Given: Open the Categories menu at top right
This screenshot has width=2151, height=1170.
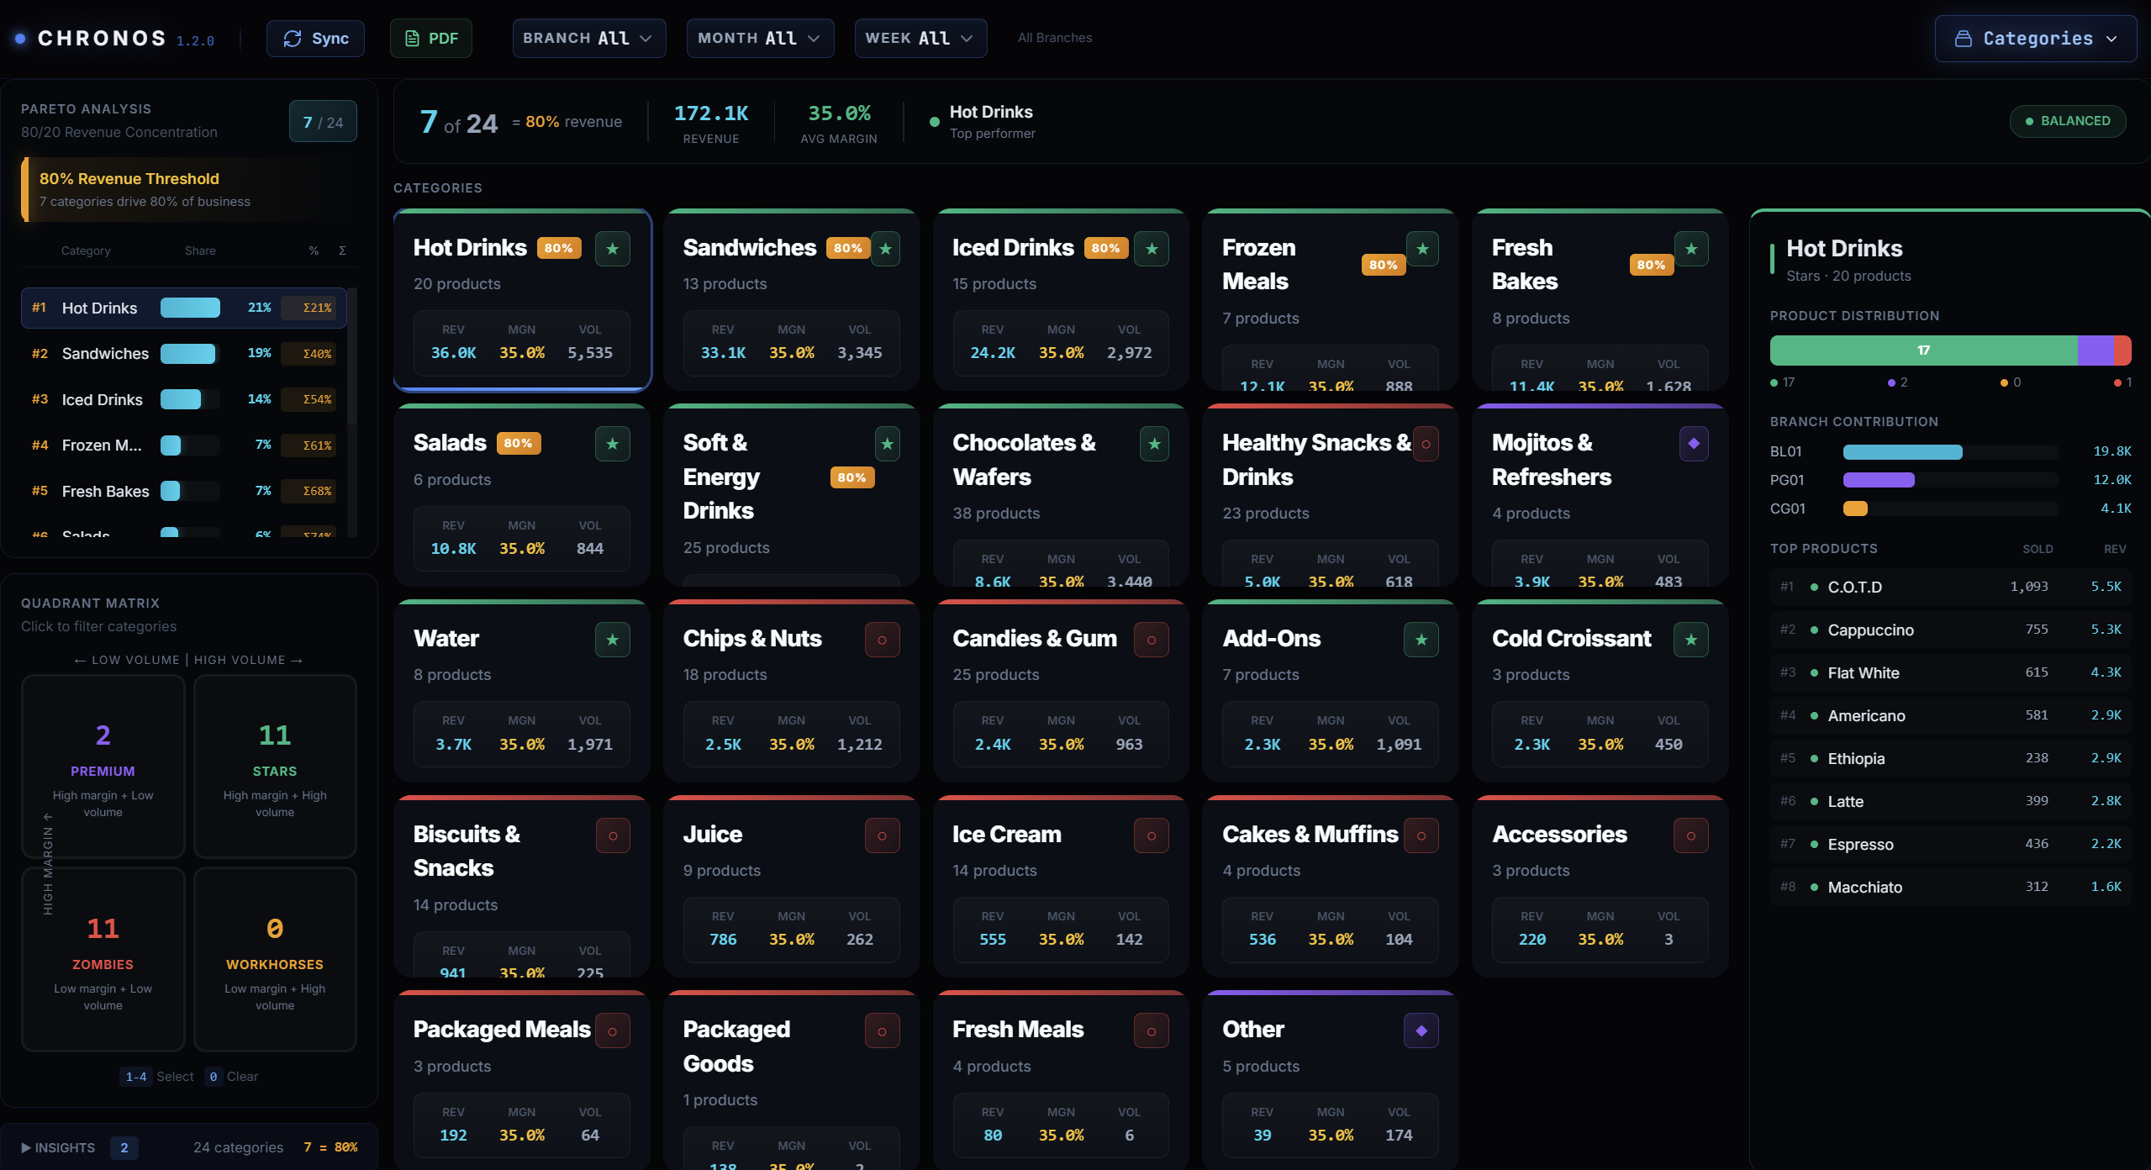Looking at the screenshot, I should coord(2035,38).
